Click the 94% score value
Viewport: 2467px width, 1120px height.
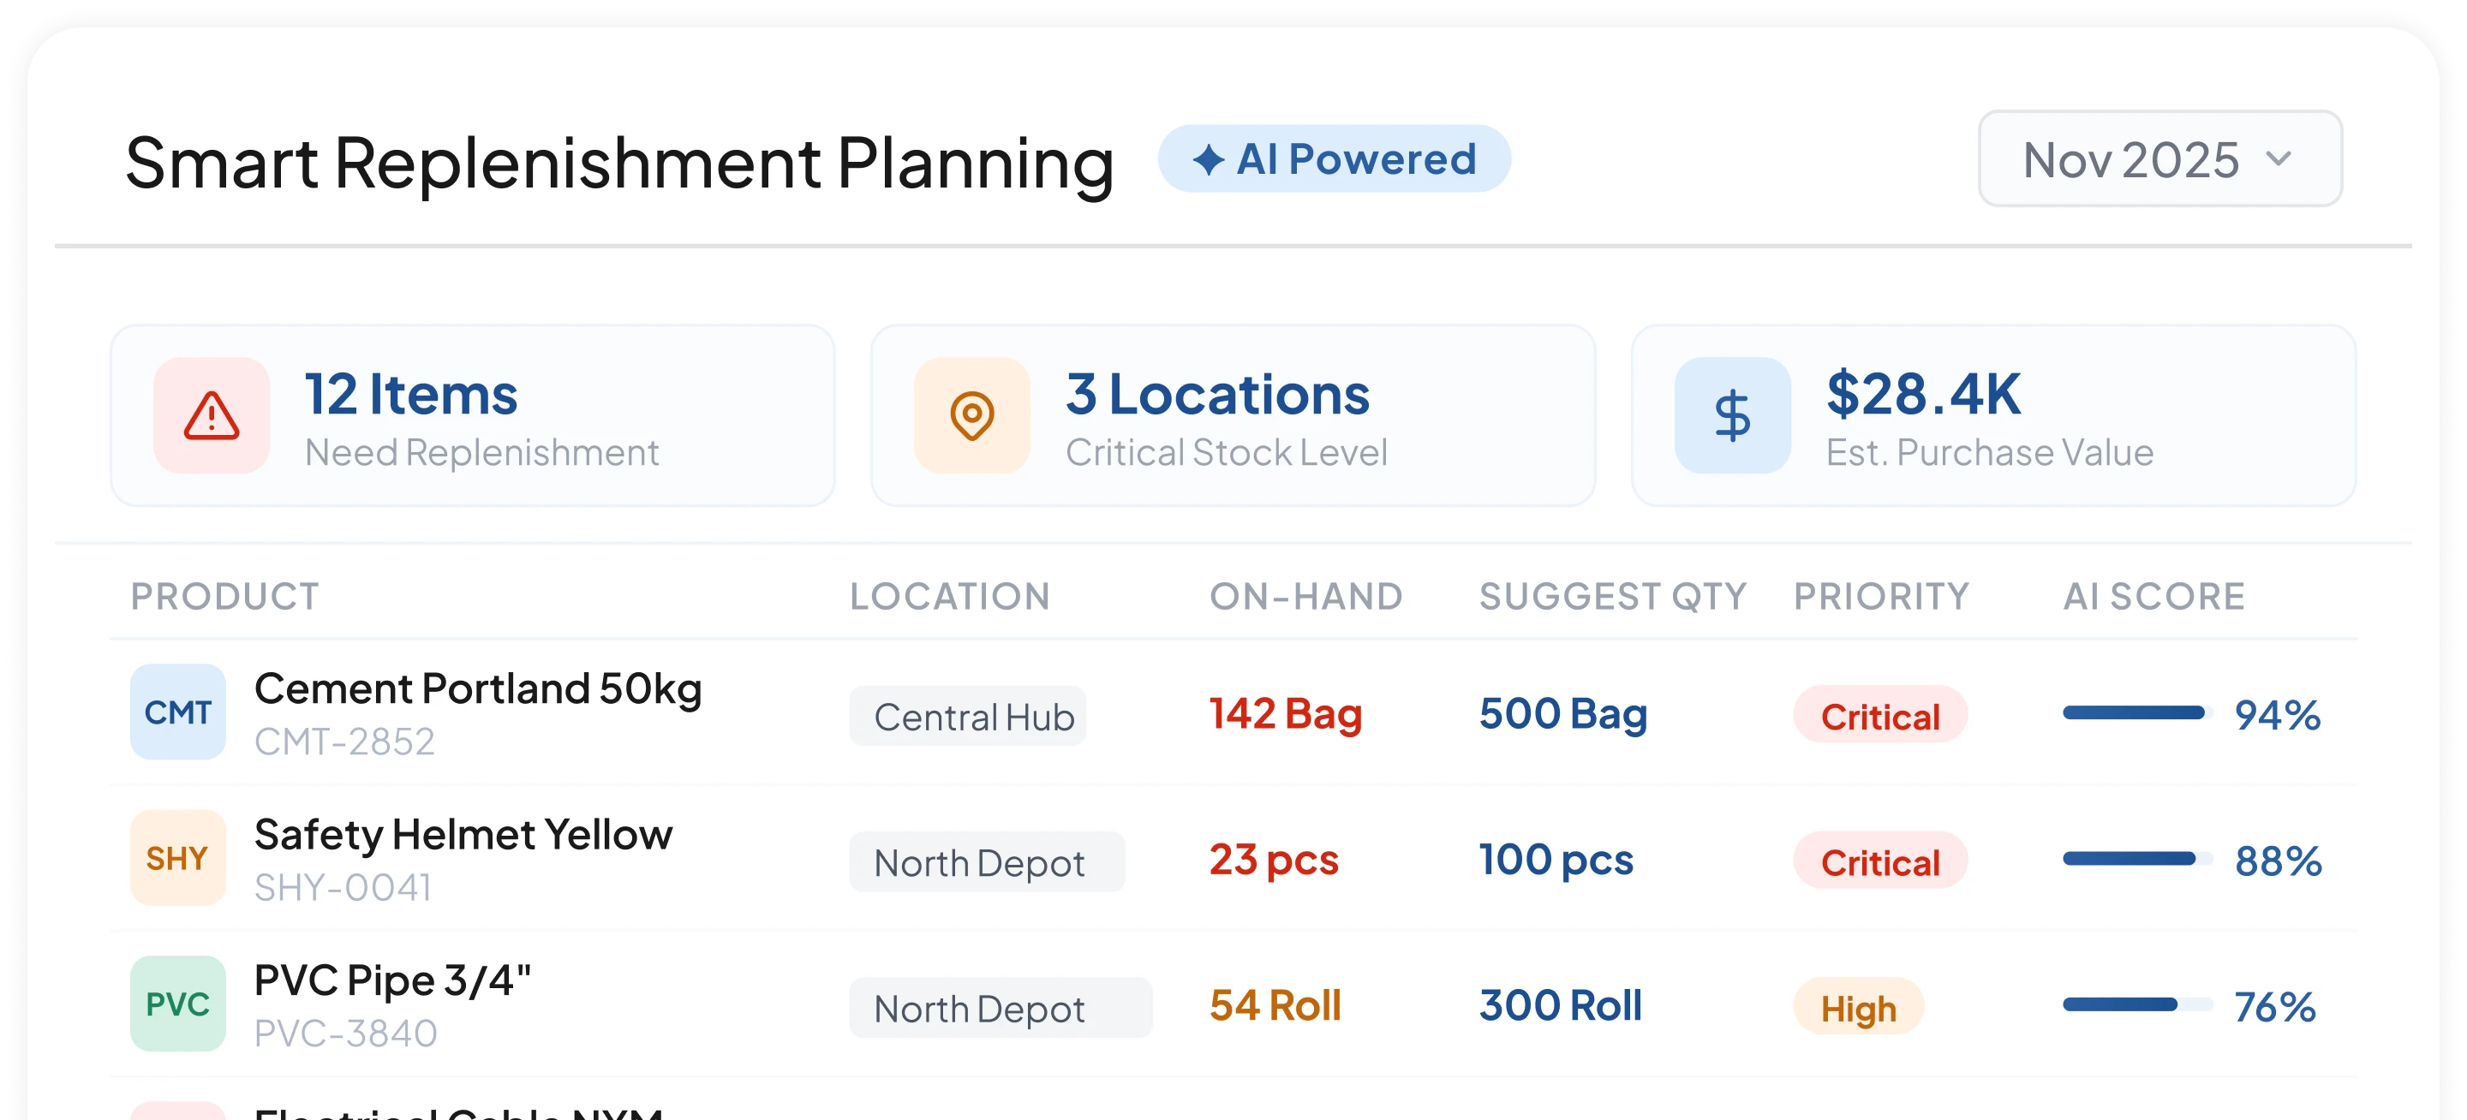tap(2278, 715)
